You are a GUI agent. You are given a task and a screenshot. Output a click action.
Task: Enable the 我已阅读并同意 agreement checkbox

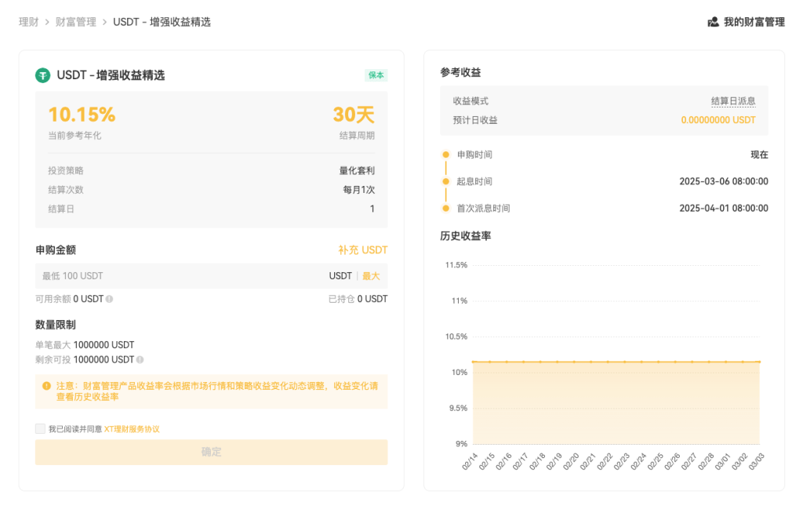tap(40, 428)
